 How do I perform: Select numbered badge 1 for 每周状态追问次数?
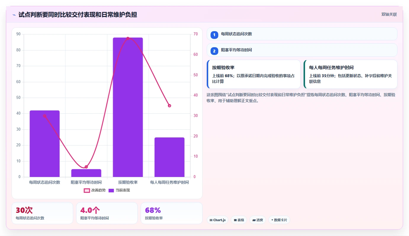coord(214,35)
